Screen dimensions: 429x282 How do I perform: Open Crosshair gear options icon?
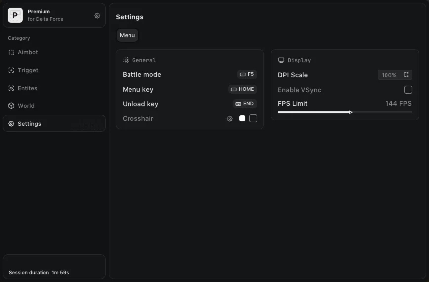(230, 119)
